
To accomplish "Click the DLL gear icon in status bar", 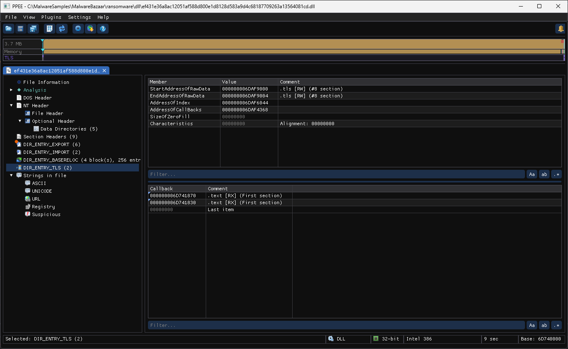I will click(x=331, y=339).
